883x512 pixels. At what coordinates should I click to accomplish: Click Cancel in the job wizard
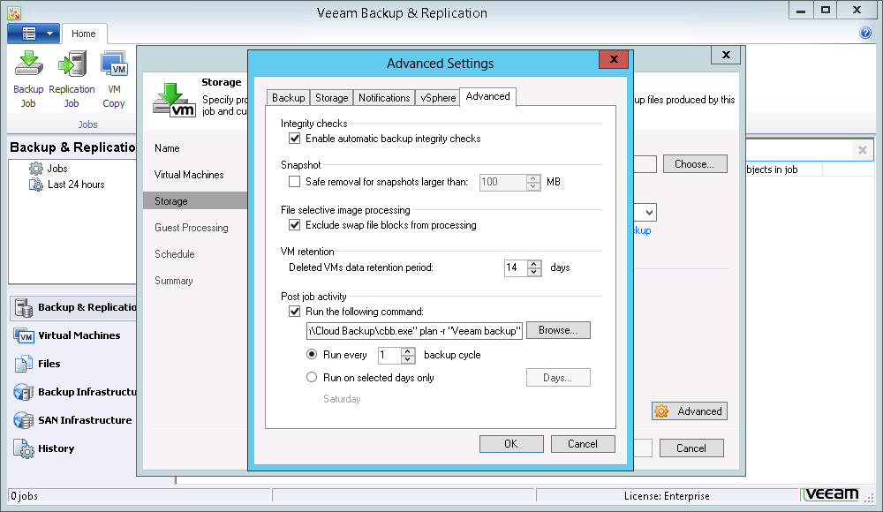[691, 448]
